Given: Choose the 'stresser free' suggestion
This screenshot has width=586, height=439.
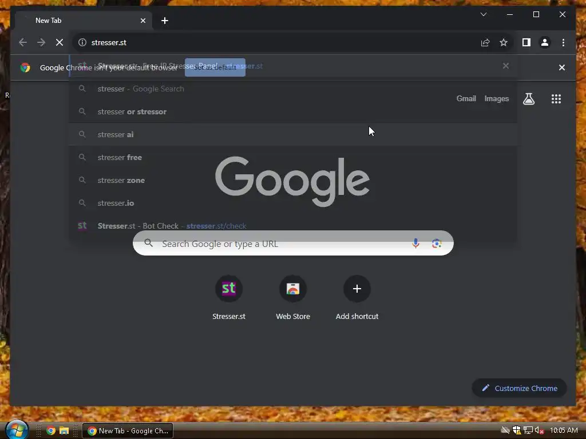Looking at the screenshot, I should pos(293,157).
